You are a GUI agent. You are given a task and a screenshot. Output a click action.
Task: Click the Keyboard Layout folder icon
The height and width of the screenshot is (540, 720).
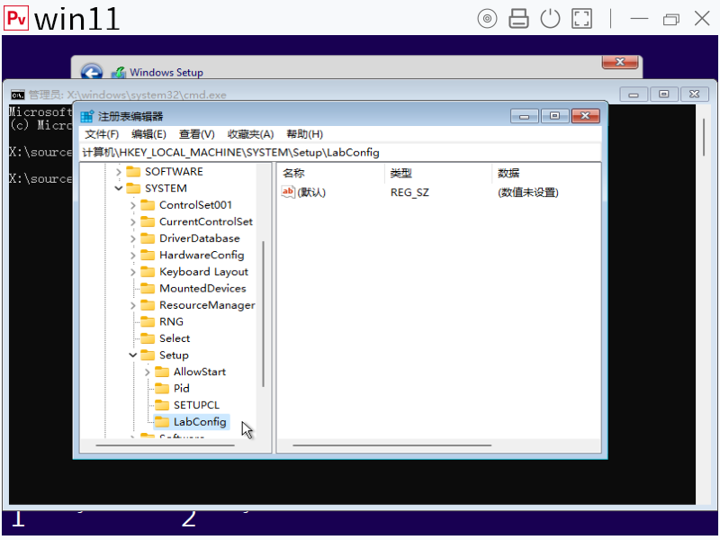tap(148, 272)
